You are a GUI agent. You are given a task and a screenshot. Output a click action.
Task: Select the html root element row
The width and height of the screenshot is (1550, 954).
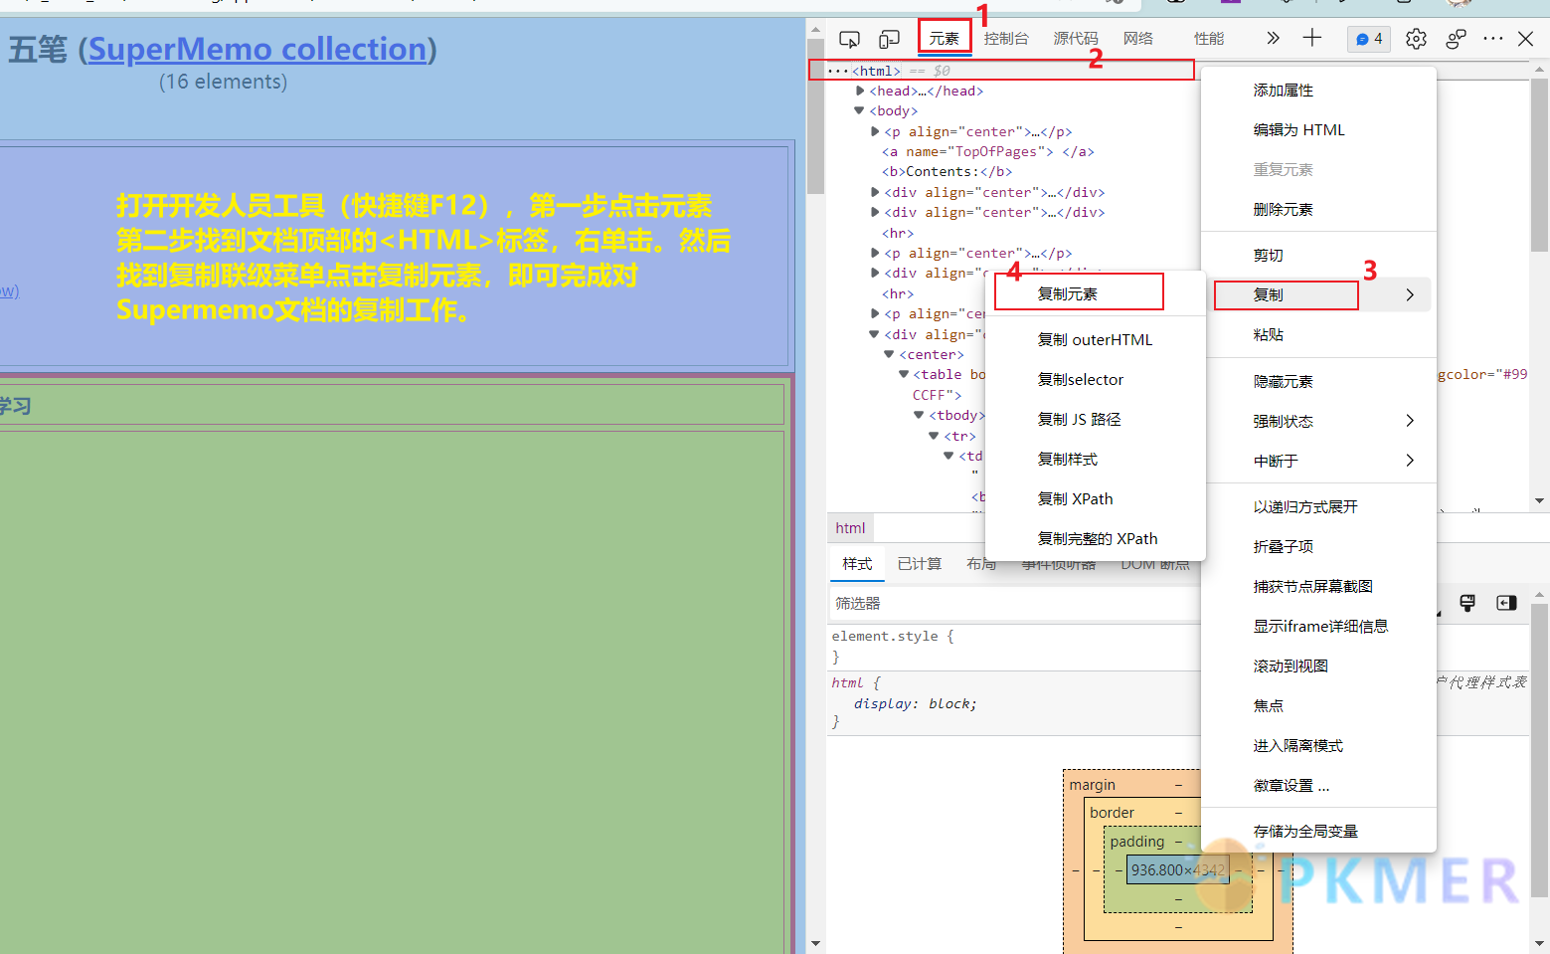pos(1002,71)
